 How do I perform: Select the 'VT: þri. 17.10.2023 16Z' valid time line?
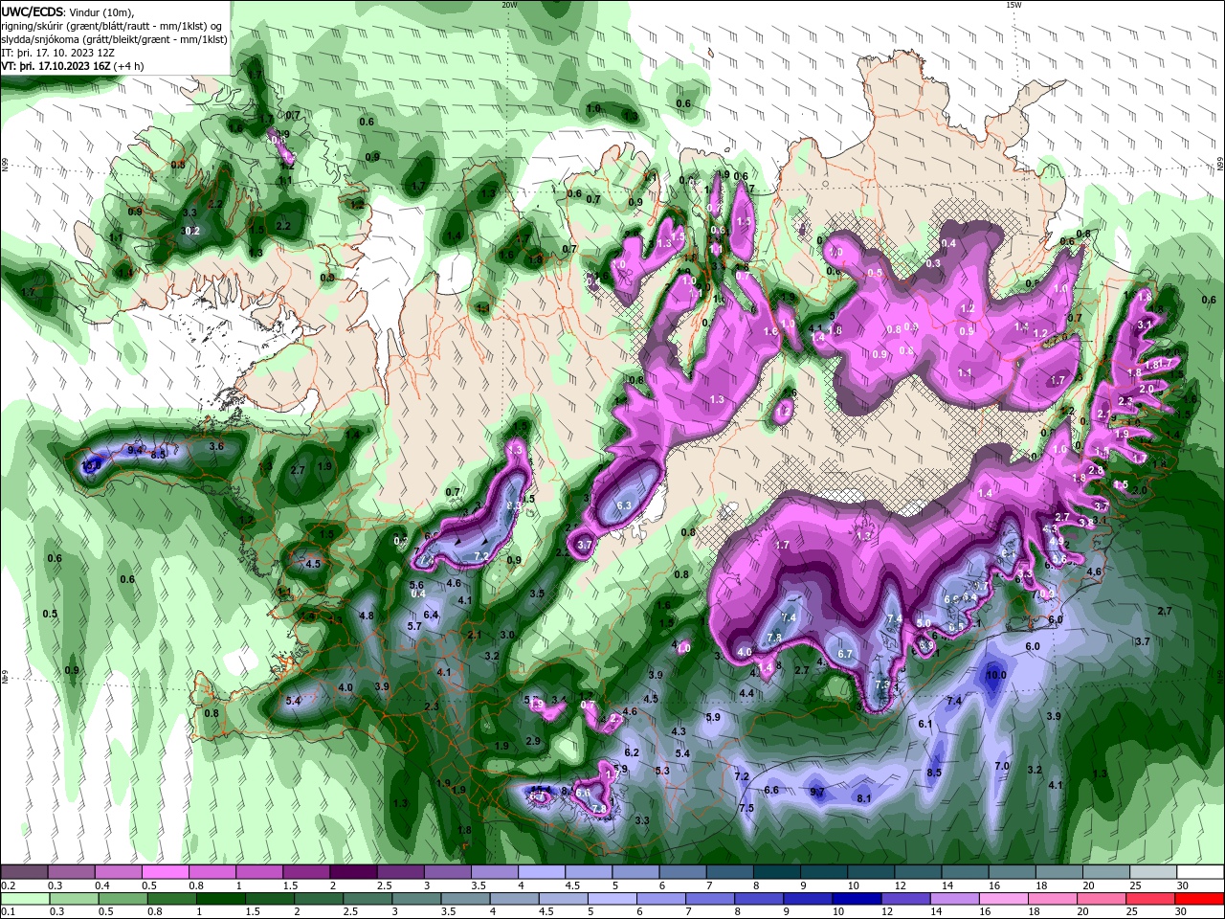[56, 66]
